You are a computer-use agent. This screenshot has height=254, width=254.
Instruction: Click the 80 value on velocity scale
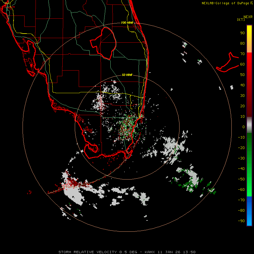click(x=242, y=43)
